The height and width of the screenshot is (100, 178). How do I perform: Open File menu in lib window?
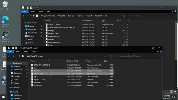pyautogui.click(x=25, y=11)
